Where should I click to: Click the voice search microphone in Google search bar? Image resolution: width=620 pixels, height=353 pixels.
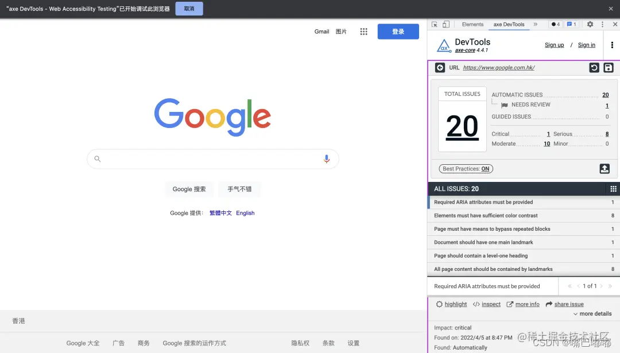click(327, 158)
